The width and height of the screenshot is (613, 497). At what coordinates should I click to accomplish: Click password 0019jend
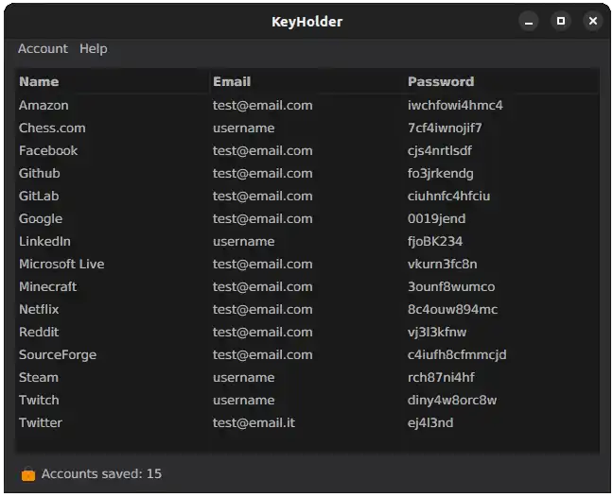click(x=437, y=218)
